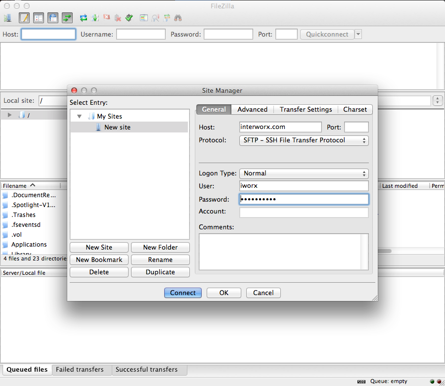This screenshot has width=445, height=386.
Task: Click the .Trashes folder icon
Action: tap(5, 215)
